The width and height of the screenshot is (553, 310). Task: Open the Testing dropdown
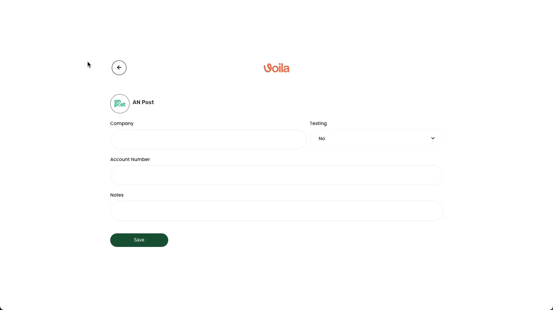376,139
